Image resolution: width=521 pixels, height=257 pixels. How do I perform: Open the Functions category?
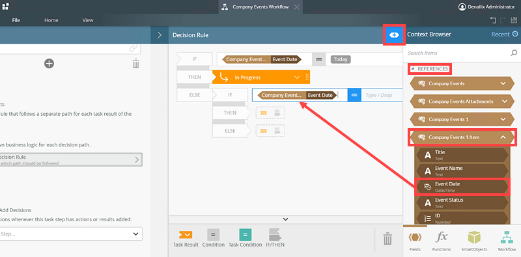pos(442,241)
